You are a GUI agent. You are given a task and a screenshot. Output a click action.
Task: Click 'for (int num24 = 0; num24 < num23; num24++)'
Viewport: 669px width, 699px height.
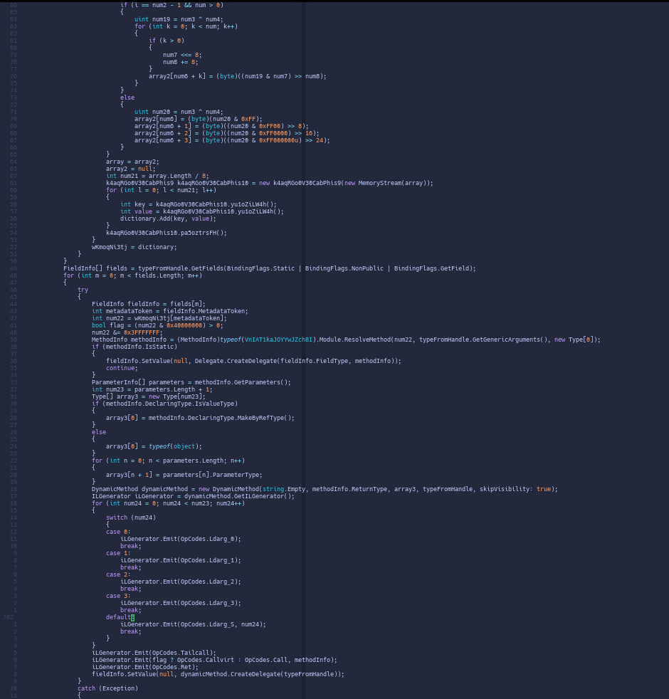click(x=168, y=504)
